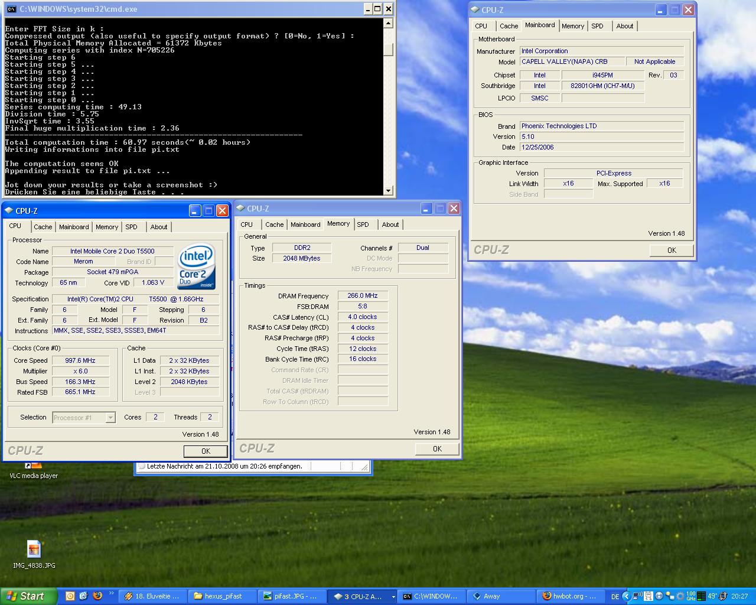The width and height of the screenshot is (756, 605).
Task: Click memory Size value 2048 MBytes
Action: 302,258
